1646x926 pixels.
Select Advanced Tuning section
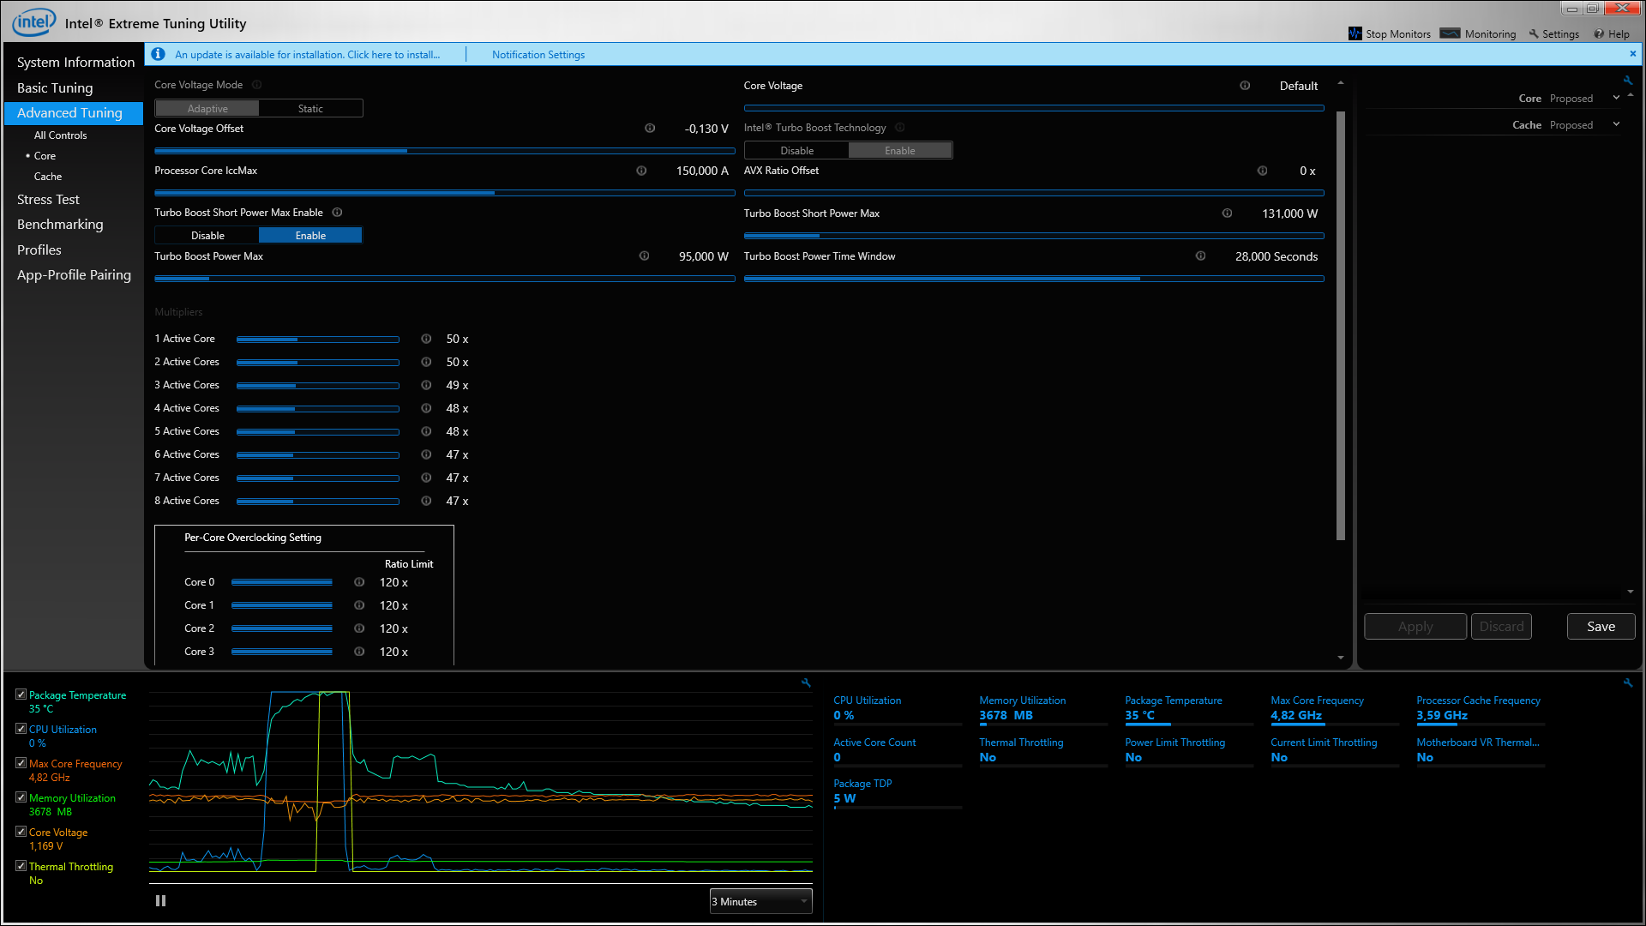(x=74, y=113)
